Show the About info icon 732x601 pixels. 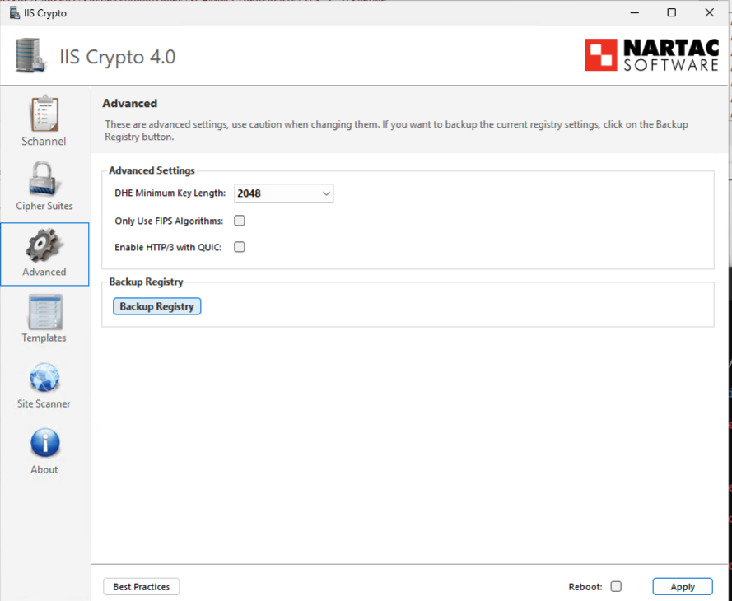tap(44, 443)
